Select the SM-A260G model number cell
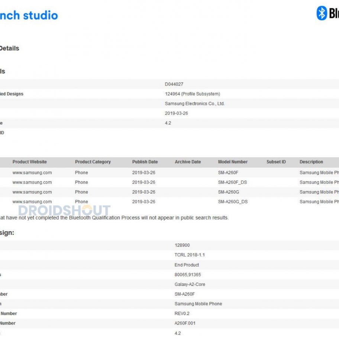The image size is (339, 339). [x=229, y=192]
